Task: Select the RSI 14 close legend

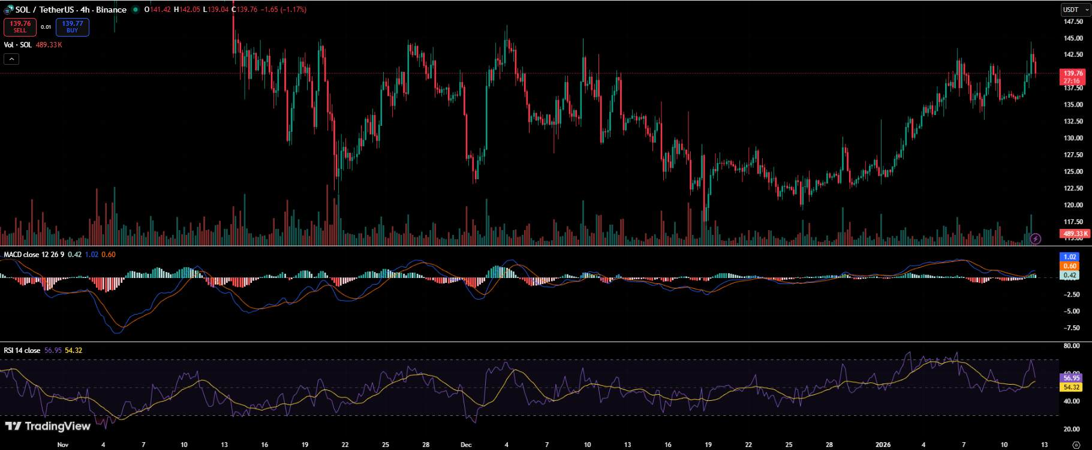Action: pos(22,351)
